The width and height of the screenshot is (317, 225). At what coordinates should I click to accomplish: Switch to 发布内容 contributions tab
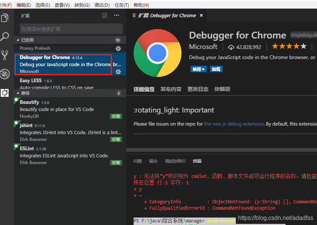click(x=171, y=89)
